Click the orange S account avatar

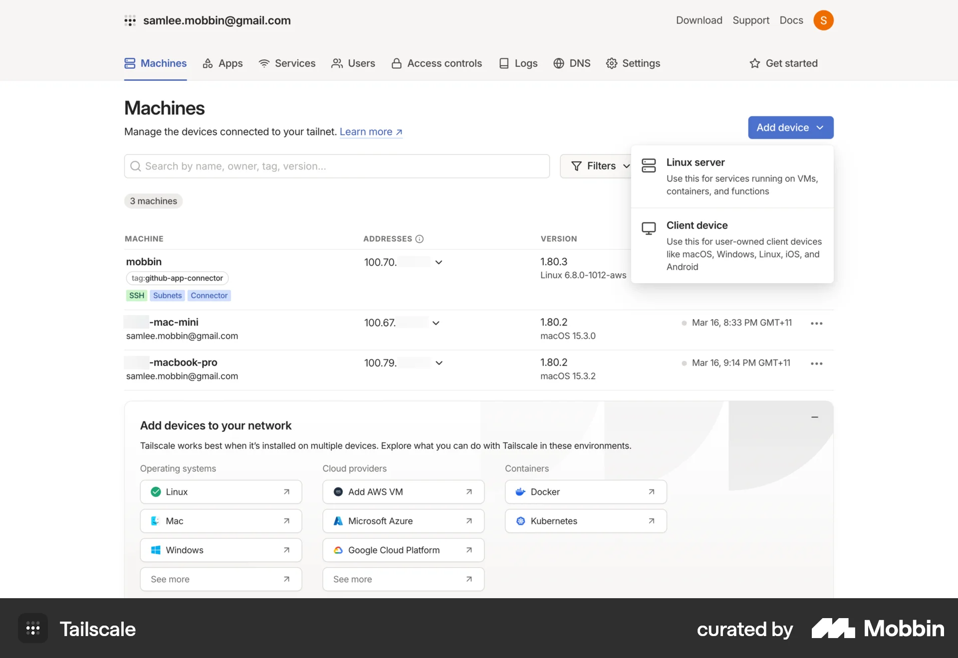(x=824, y=20)
